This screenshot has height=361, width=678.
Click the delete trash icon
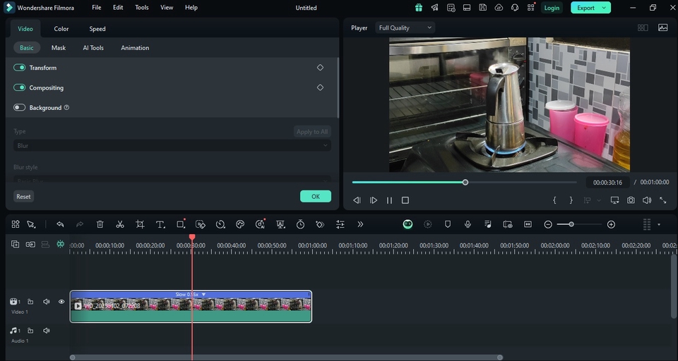pos(100,224)
